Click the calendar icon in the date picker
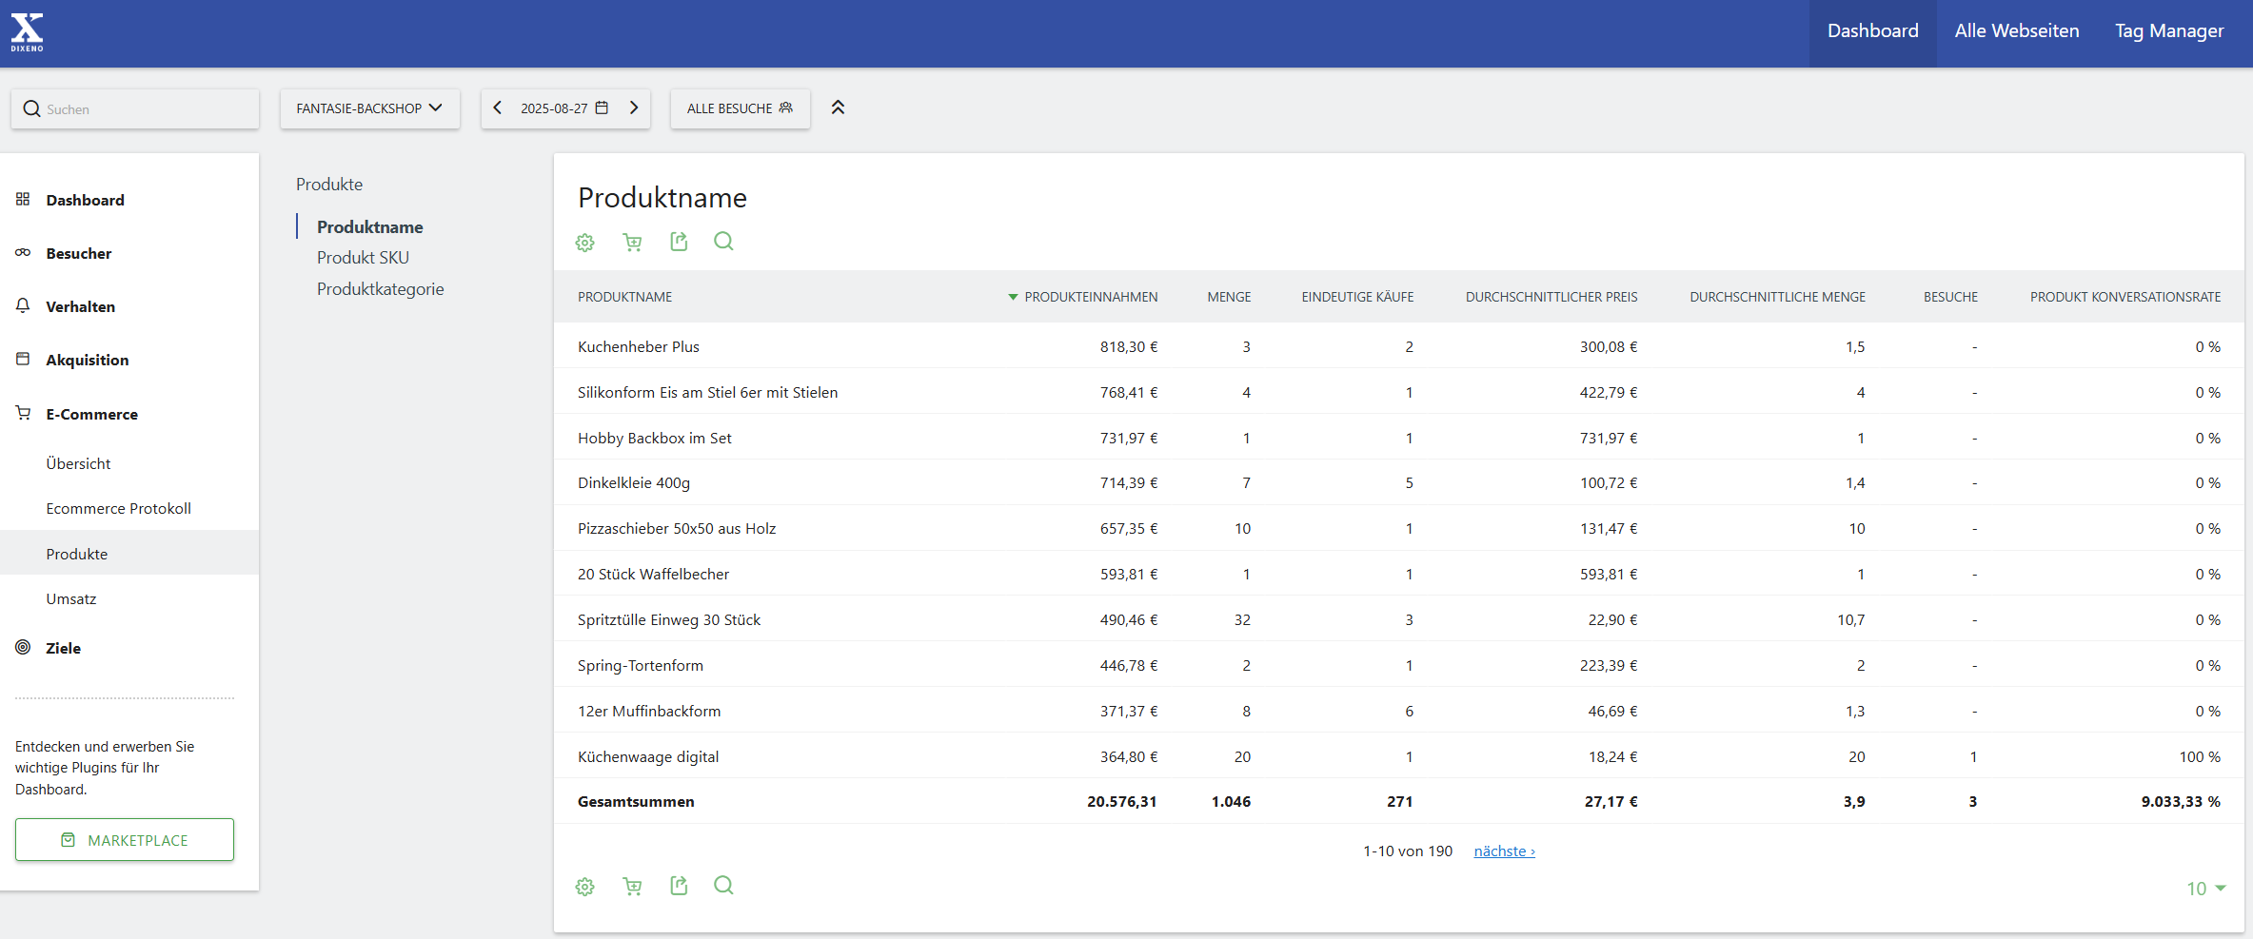Image resolution: width=2253 pixels, height=939 pixels. click(602, 108)
